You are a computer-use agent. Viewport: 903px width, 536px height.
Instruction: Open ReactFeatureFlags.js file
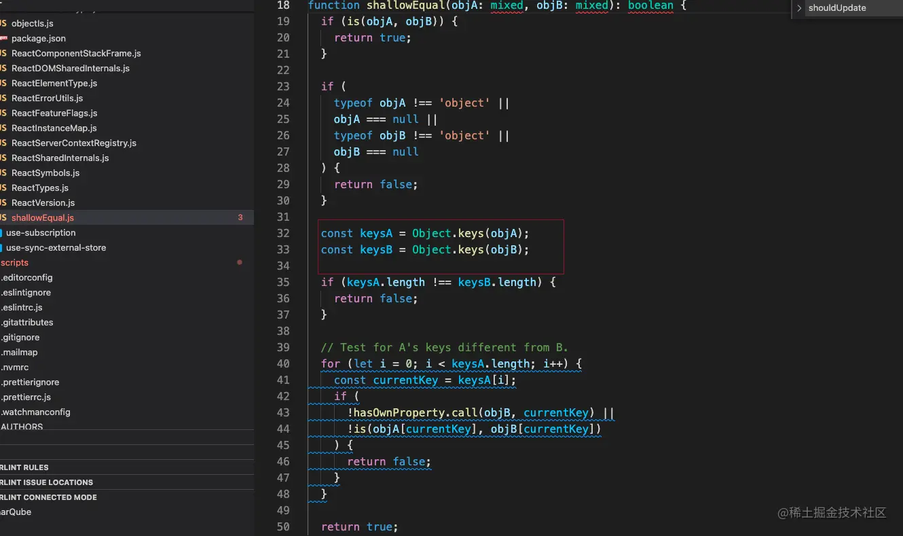point(54,113)
